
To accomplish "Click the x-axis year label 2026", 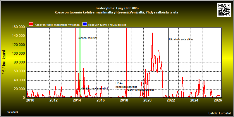I will pos(218,100).
